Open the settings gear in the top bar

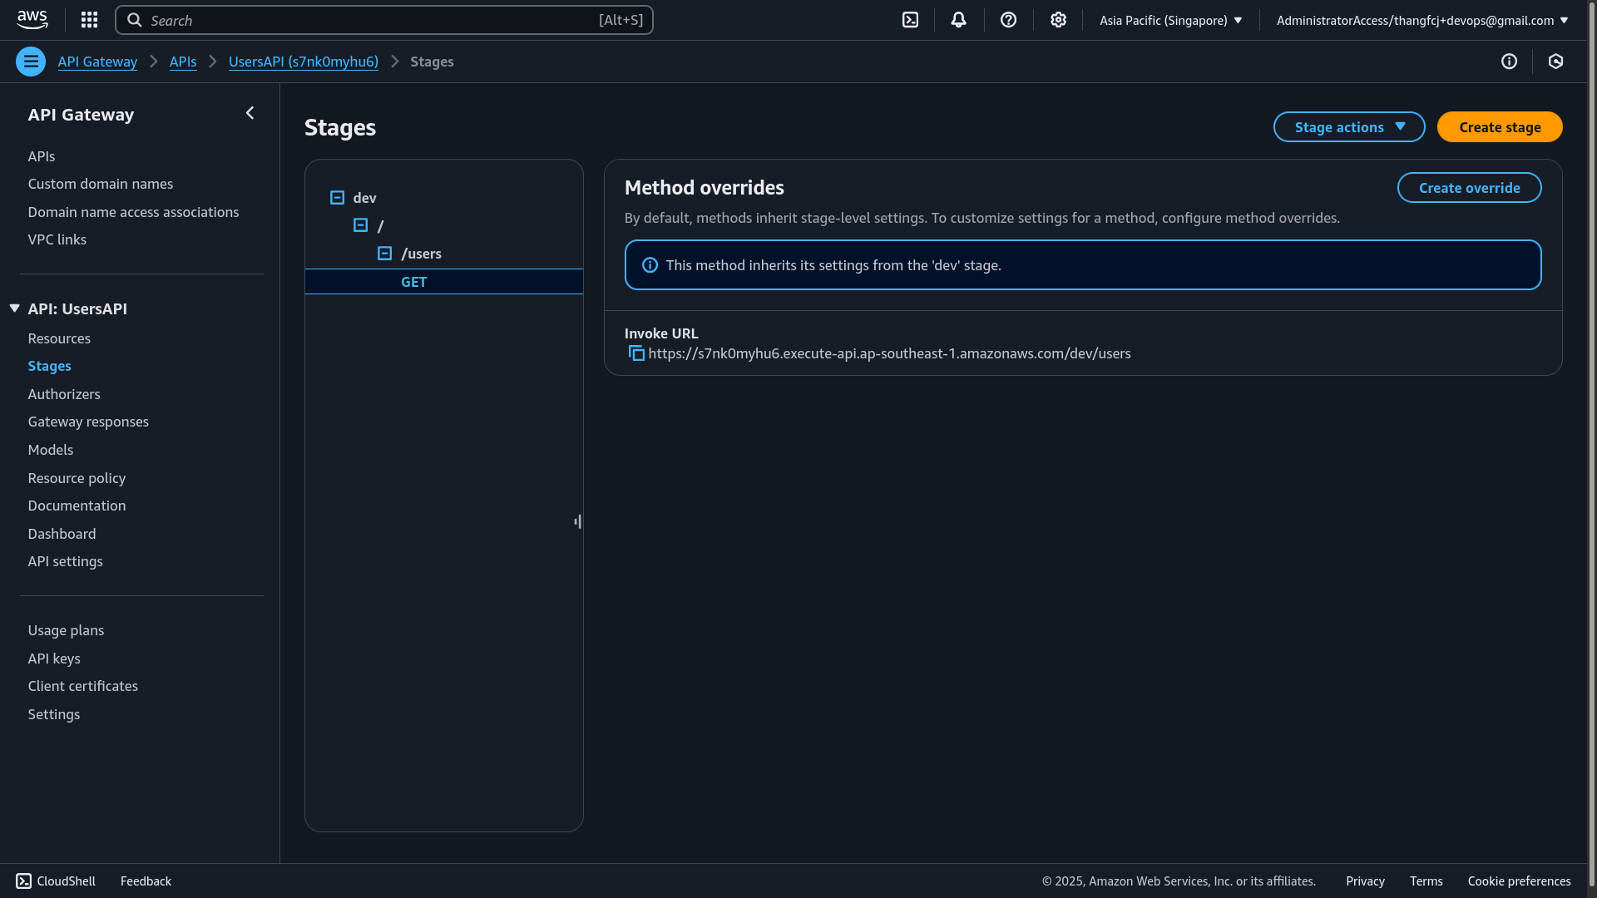point(1058,20)
